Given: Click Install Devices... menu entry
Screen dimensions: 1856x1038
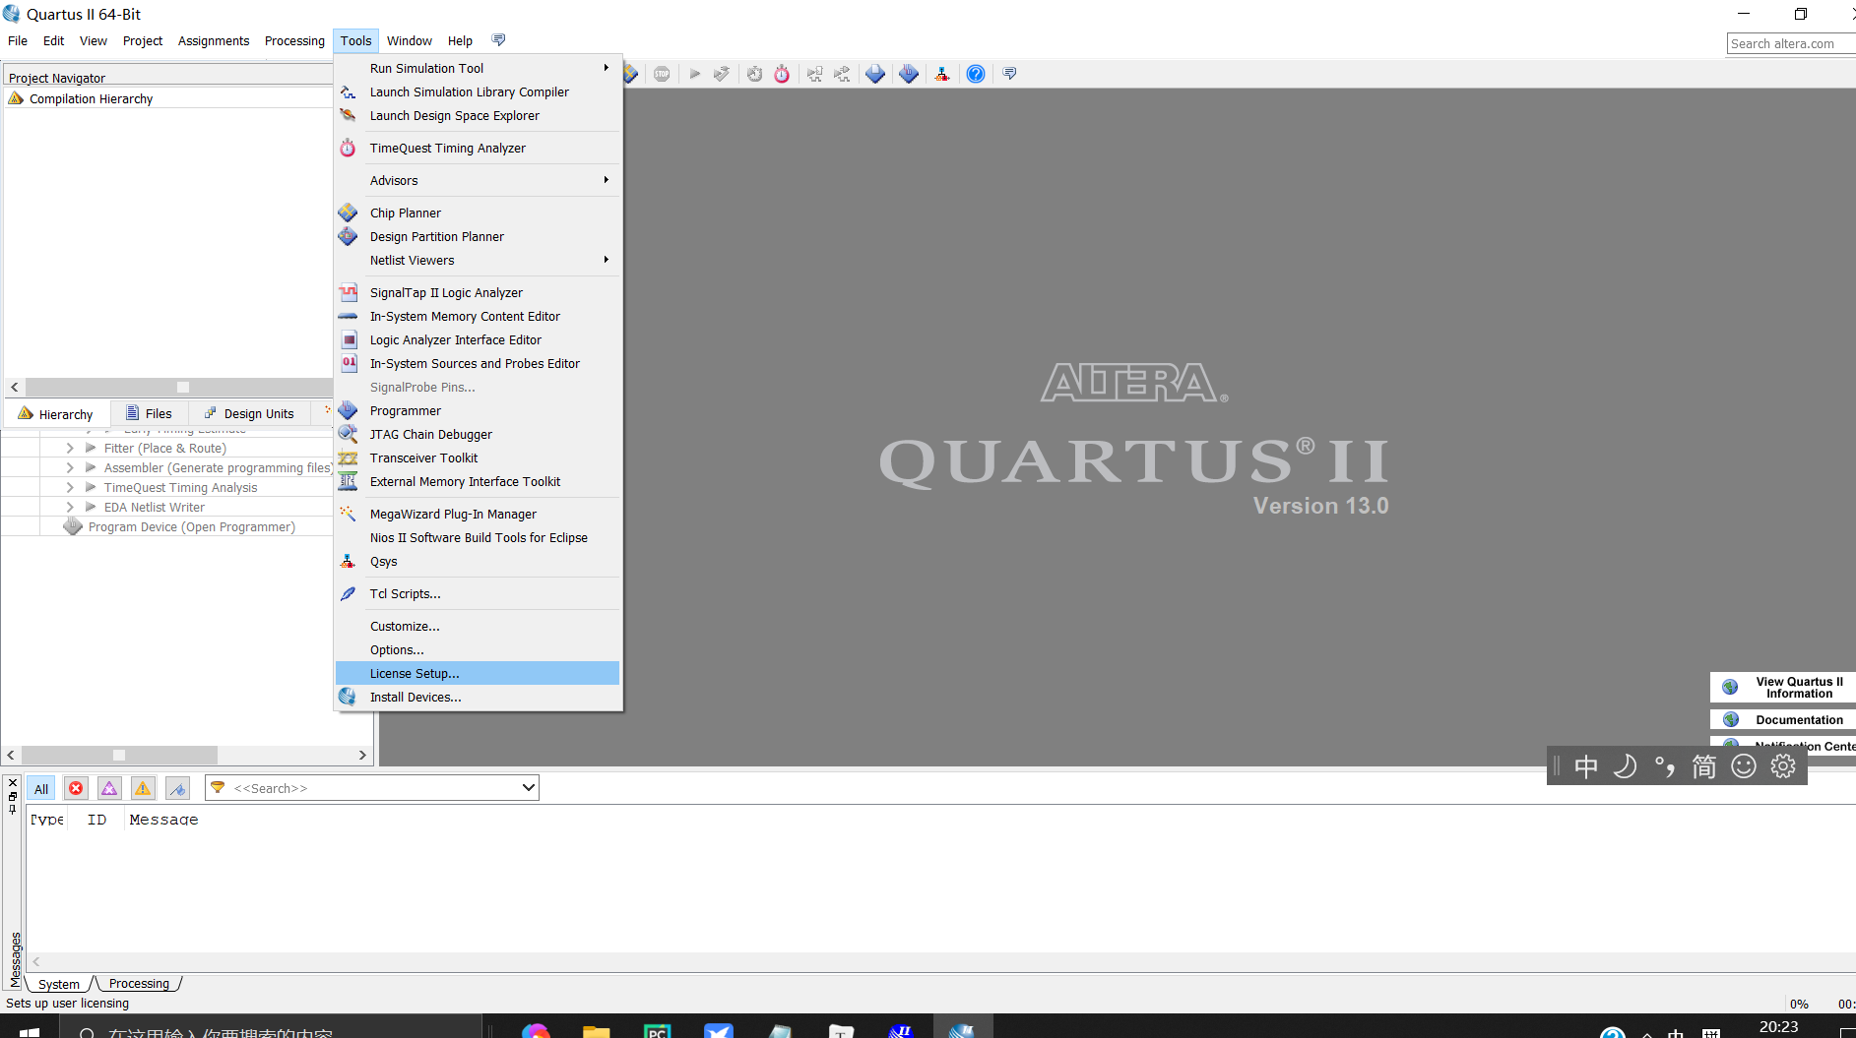Looking at the screenshot, I should coord(478,698).
